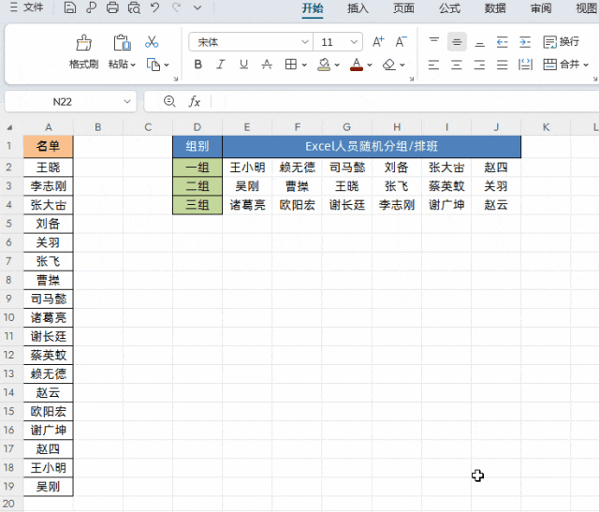Viewport: 599px width, 512px height.
Task: Toggle Strikethrough formatting
Action: pos(267,65)
